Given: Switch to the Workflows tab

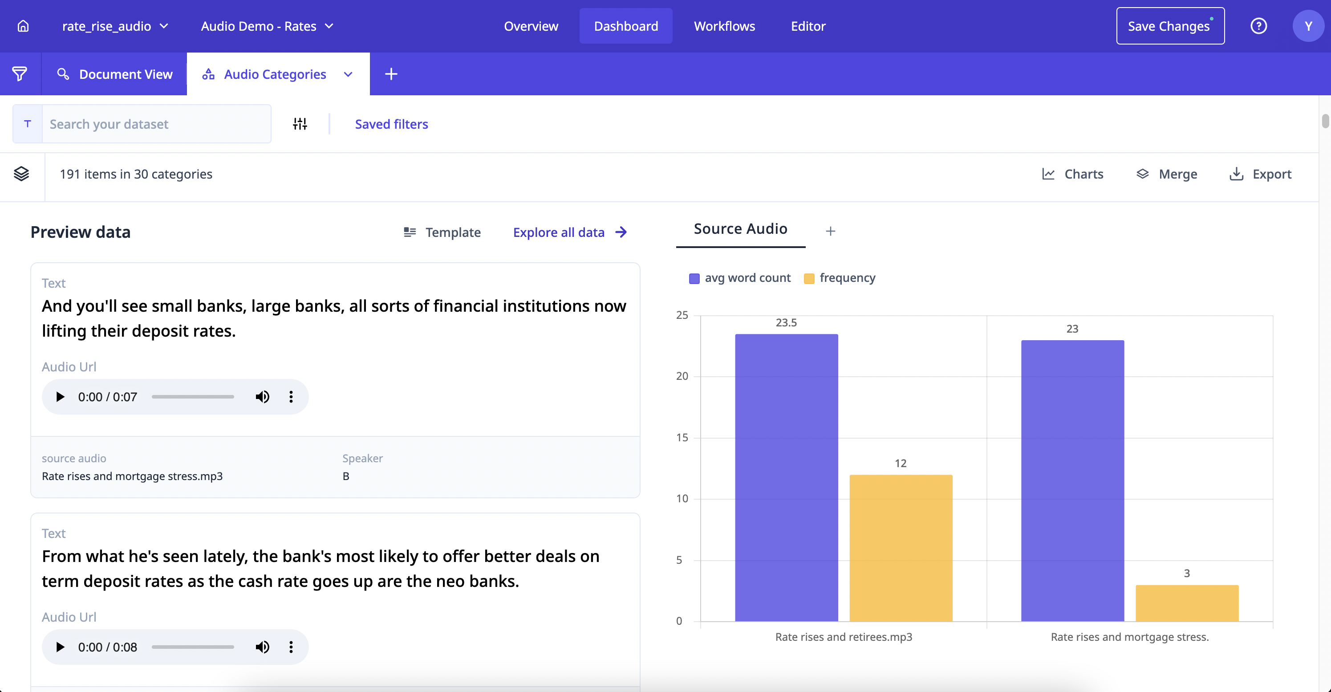Looking at the screenshot, I should point(724,26).
